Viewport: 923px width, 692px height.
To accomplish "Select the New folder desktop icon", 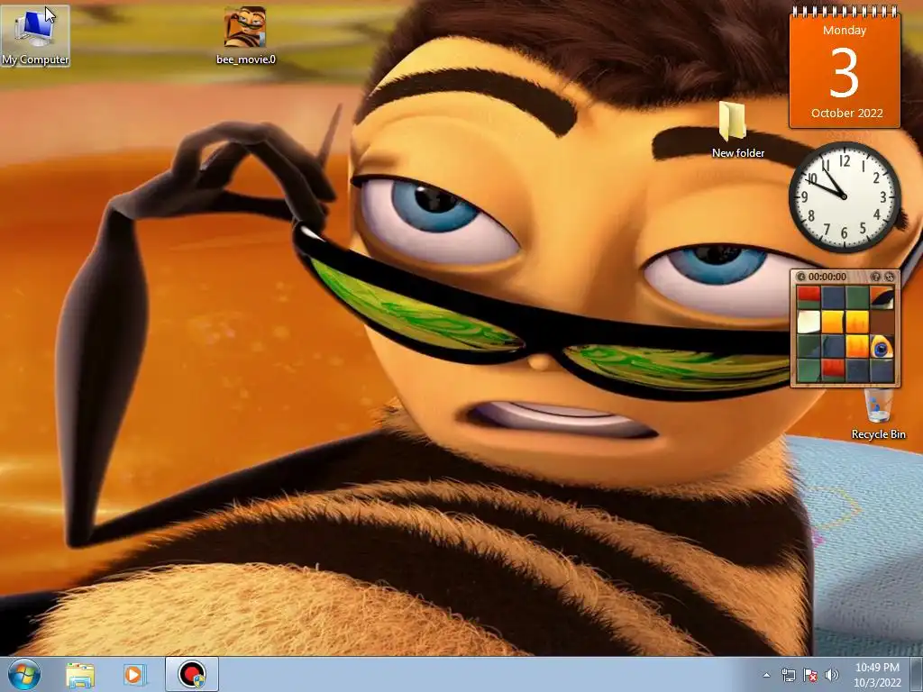I will [737, 130].
